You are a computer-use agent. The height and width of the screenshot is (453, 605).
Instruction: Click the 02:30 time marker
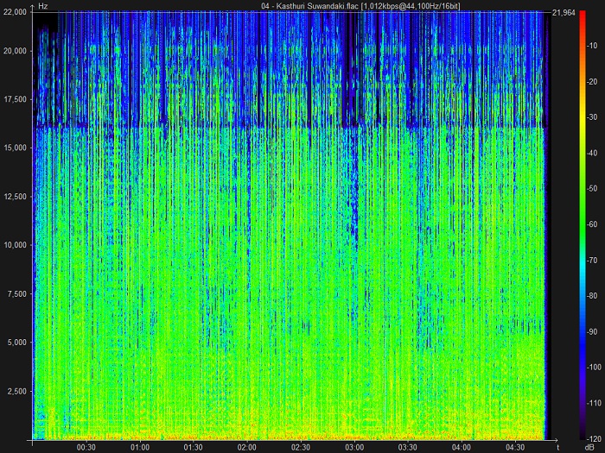[x=301, y=447]
